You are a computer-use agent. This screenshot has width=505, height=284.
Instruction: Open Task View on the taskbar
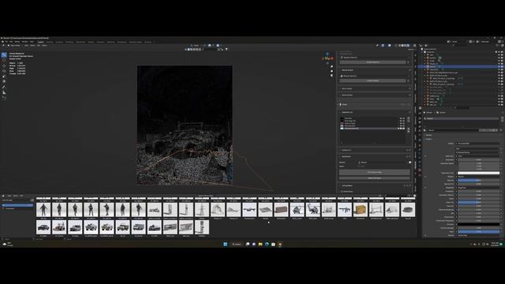click(247, 244)
